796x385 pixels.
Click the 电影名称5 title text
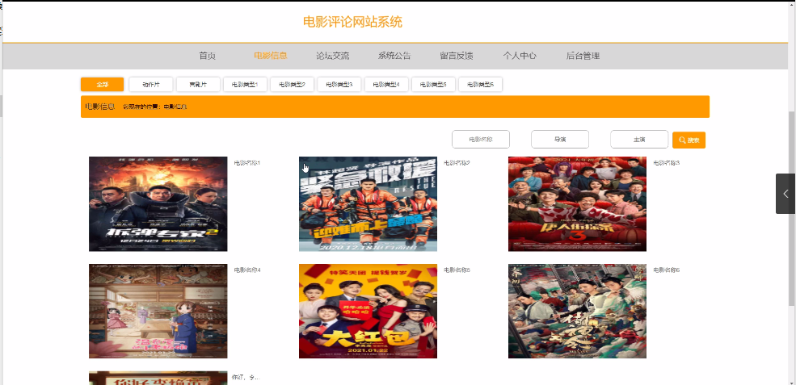457,270
